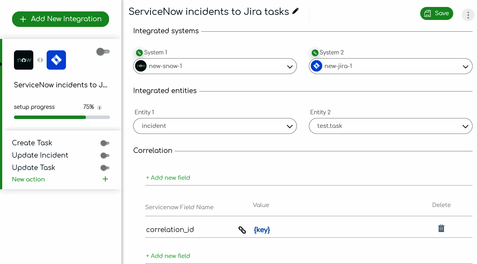The image size is (477, 264).
Task: Click the setup progress info icon
Action: (100, 108)
